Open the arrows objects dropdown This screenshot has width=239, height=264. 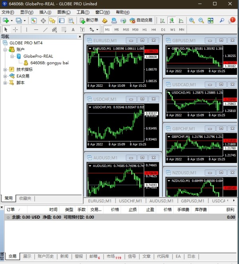(x=97, y=30)
